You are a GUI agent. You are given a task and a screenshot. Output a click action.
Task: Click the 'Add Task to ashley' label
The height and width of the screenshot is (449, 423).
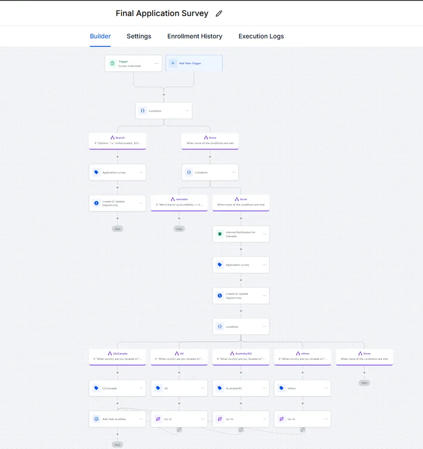coord(114,419)
